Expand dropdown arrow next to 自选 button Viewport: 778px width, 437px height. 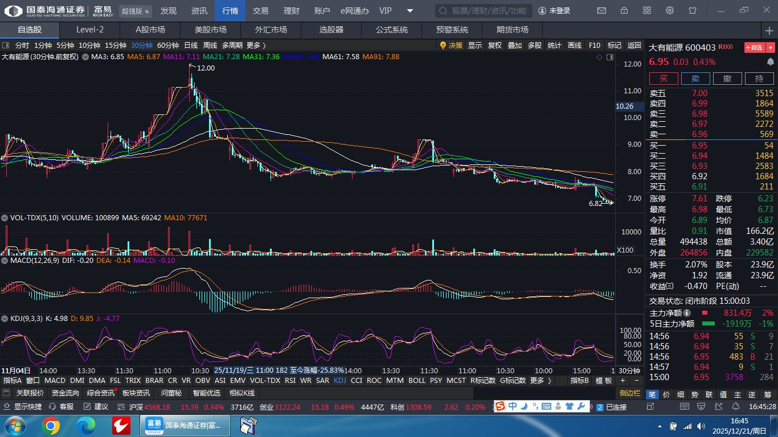771,48
